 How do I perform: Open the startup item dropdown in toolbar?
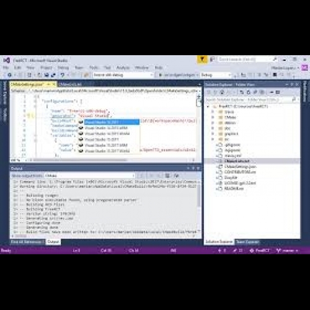click(x=179, y=75)
